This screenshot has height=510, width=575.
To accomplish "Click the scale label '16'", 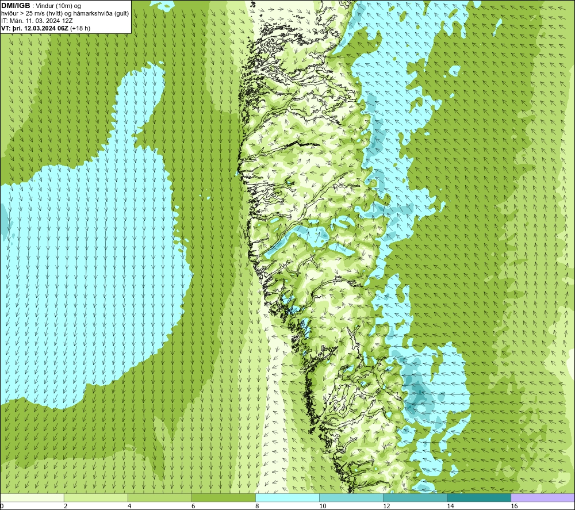I will 513,507.
